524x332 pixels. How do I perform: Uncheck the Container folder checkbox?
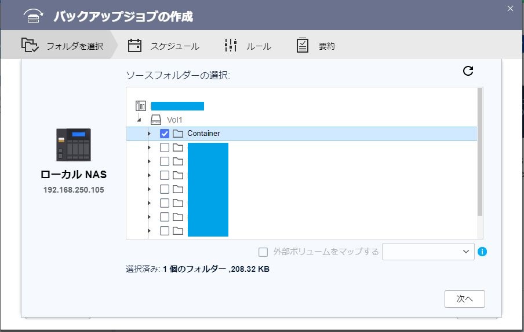click(165, 134)
